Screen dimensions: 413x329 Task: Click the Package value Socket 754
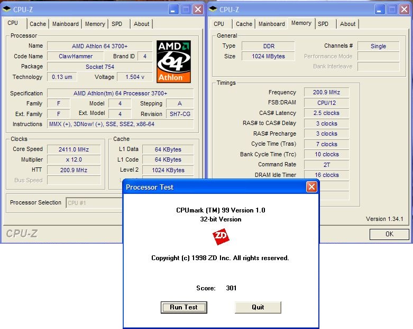100,67
